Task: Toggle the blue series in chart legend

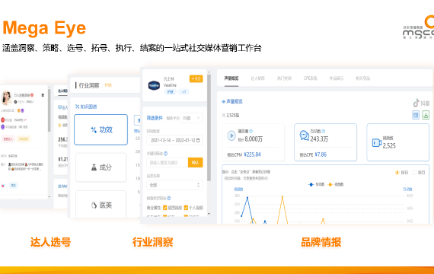Action: click(x=316, y=184)
